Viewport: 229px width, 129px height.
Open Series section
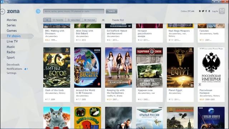click(11, 25)
